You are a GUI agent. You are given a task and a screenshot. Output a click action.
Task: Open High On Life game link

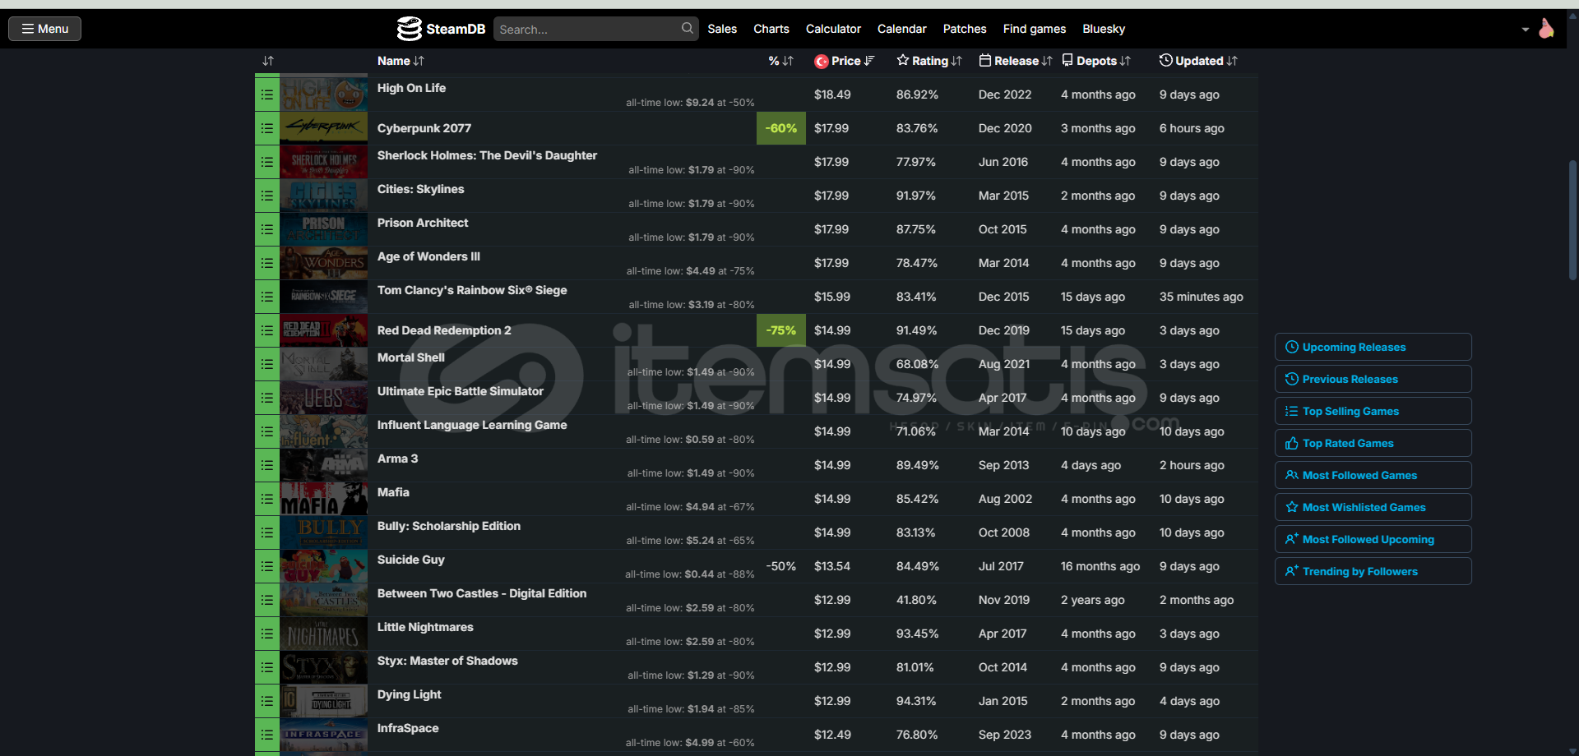click(411, 88)
